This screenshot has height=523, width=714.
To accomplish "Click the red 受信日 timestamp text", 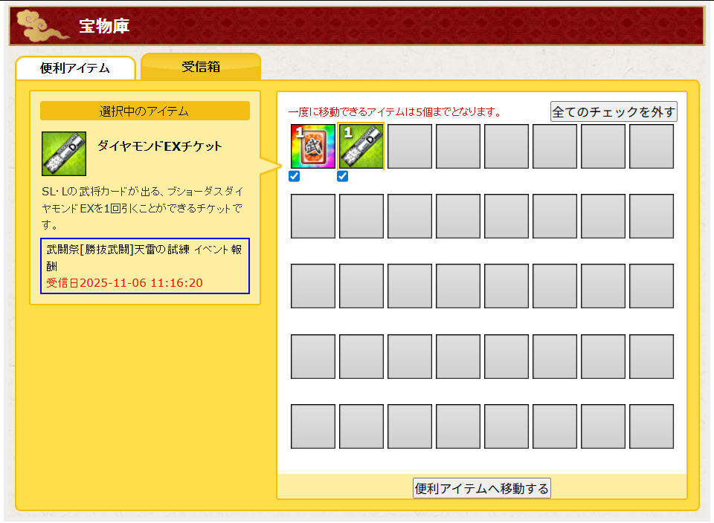I will click(x=125, y=283).
